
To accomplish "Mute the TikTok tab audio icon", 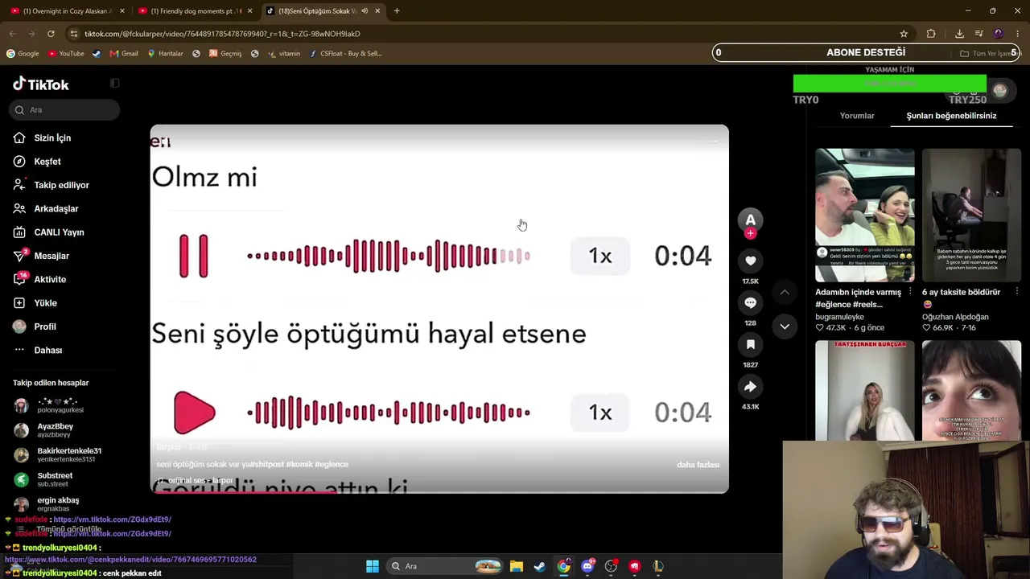I will [365, 11].
